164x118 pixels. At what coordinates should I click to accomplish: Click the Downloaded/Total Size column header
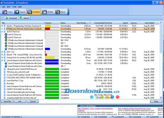(x=102, y=23)
